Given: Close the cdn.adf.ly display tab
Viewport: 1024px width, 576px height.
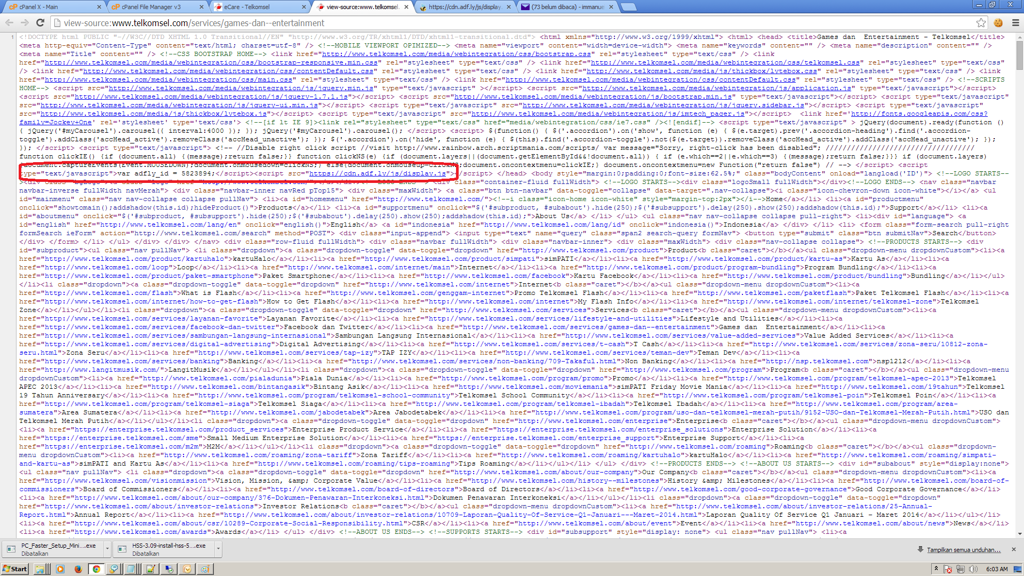Looking at the screenshot, I should tap(509, 7).
